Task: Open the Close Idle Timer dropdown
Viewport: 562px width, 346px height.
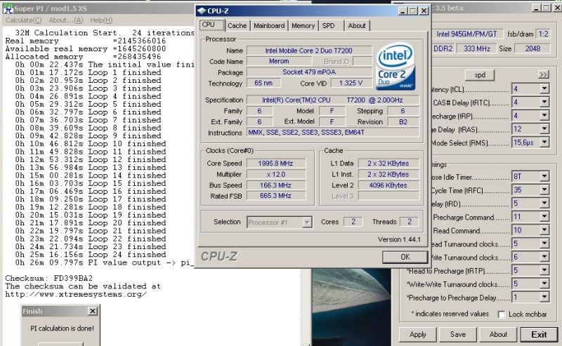Action: [x=544, y=176]
